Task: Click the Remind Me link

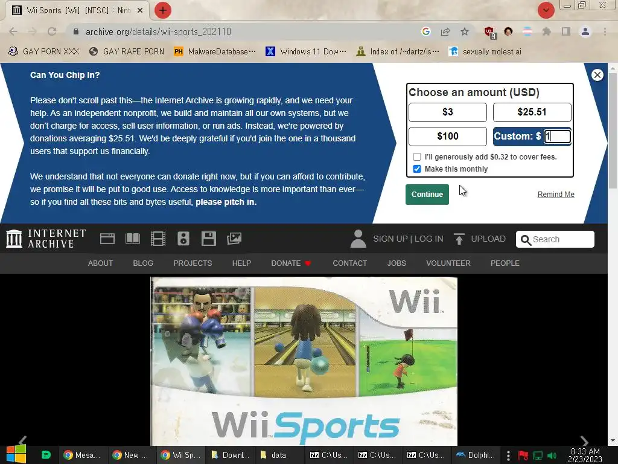Action: click(556, 194)
